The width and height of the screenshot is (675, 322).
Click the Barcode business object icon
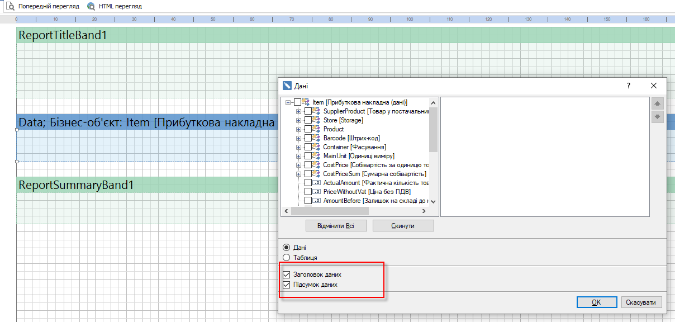[317, 138]
